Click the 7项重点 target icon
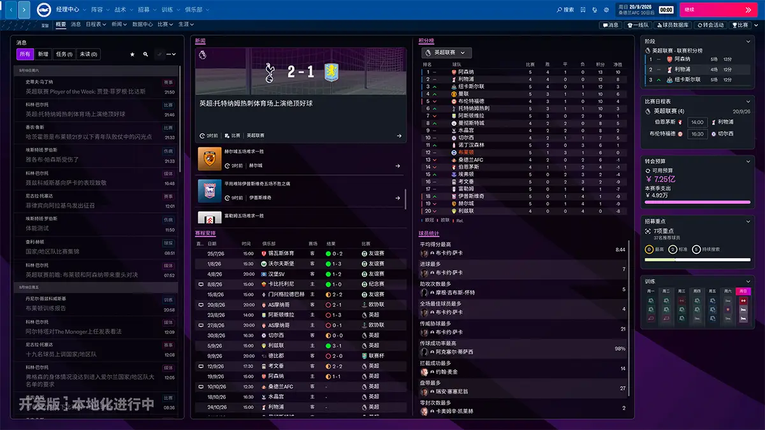The image size is (765, 430). pyautogui.click(x=648, y=231)
